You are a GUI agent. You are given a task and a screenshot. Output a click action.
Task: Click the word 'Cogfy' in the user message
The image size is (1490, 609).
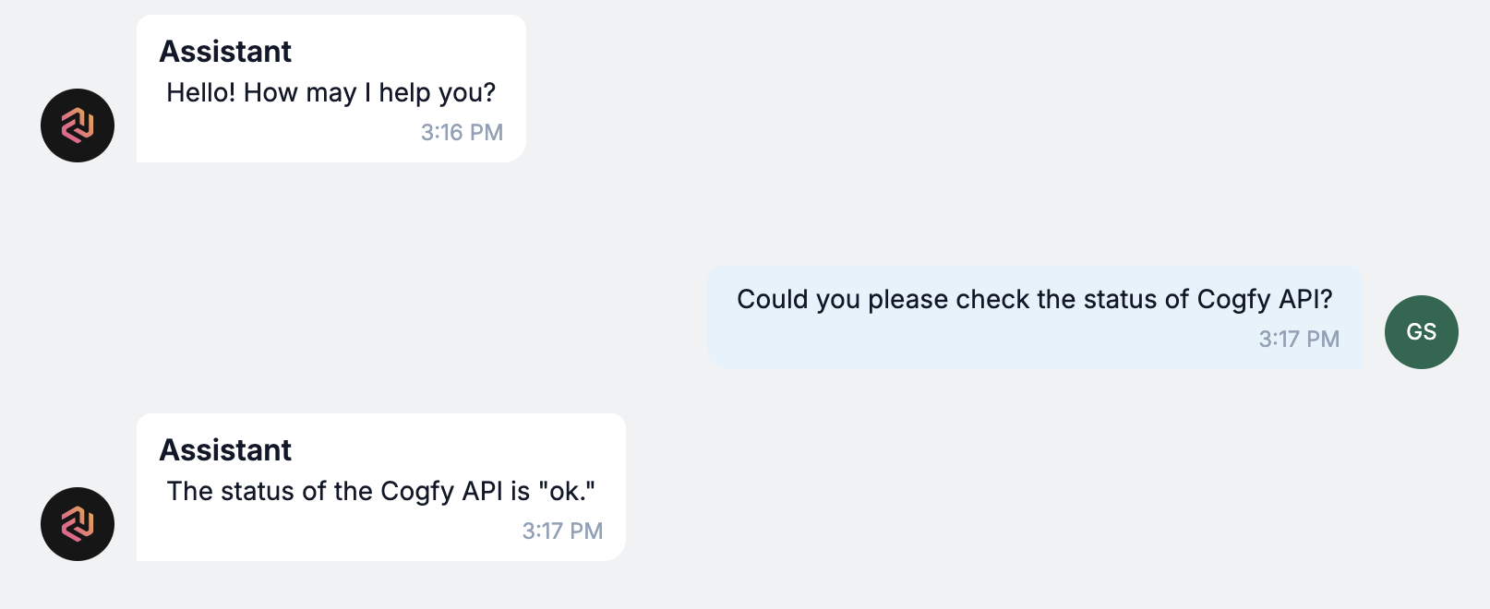click(x=1234, y=300)
